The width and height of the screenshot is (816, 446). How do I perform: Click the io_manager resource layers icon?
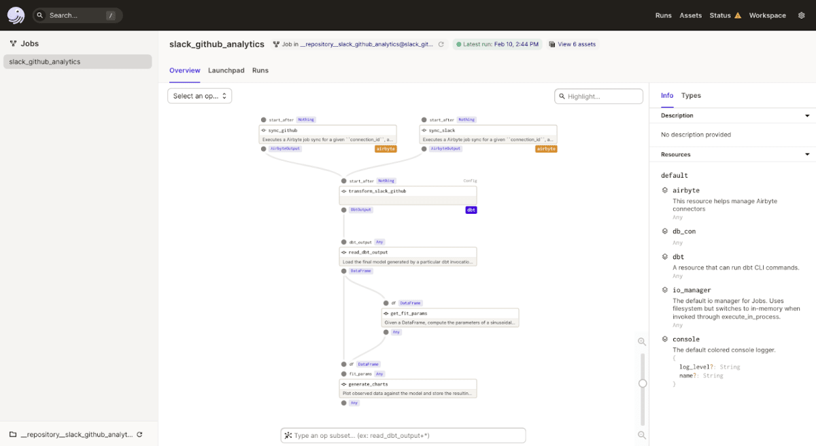click(x=665, y=290)
